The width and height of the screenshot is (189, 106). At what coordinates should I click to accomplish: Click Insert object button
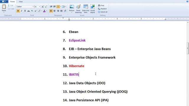pos(92,9)
